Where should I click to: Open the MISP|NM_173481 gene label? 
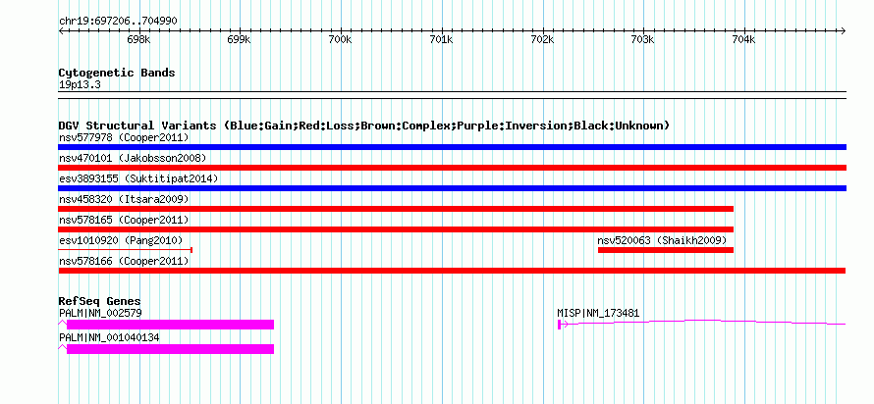click(x=598, y=313)
